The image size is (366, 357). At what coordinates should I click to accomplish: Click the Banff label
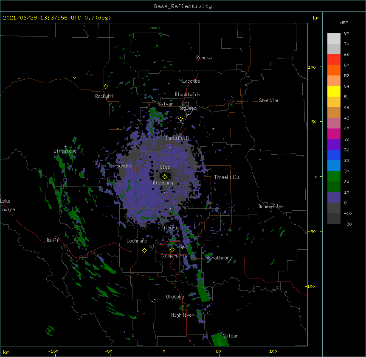53,240
